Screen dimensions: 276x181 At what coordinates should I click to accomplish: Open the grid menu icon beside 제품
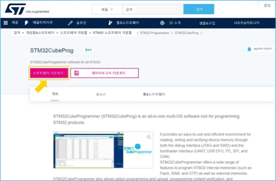point(6,23)
